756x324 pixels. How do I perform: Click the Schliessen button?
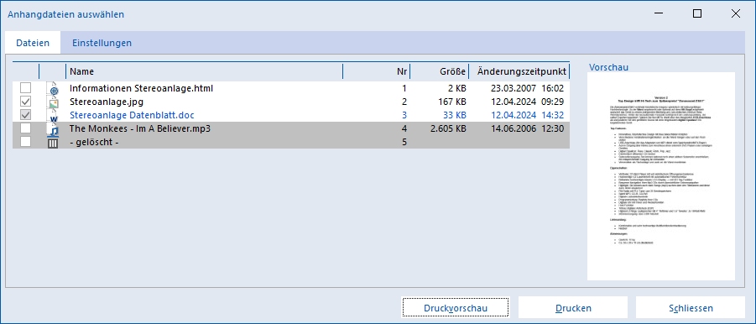pyautogui.click(x=691, y=308)
